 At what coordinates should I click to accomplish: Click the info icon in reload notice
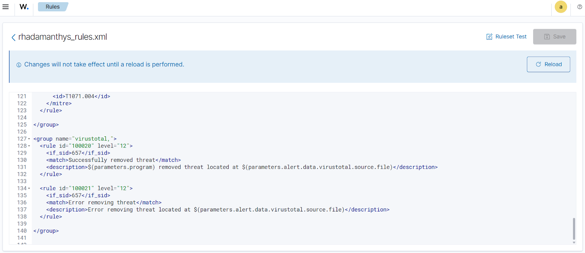tap(19, 65)
